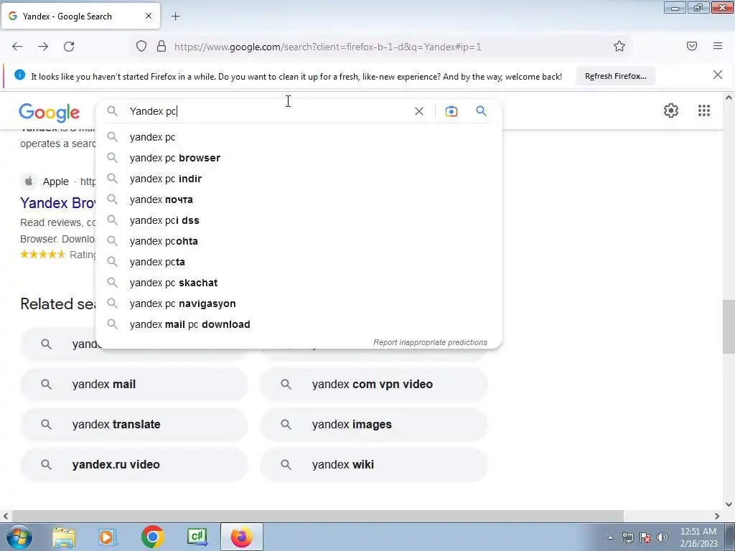Viewport: 735px width, 551px height.
Task: Open a new tab
Action: [x=175, y=17]
